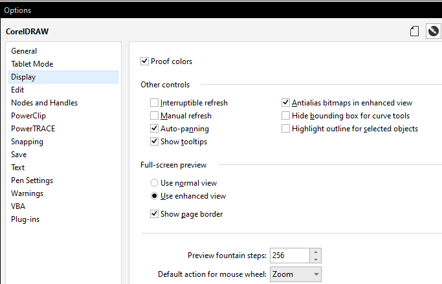Select the Display category
The height and width of the screenshot is (284, 442).
63,77
